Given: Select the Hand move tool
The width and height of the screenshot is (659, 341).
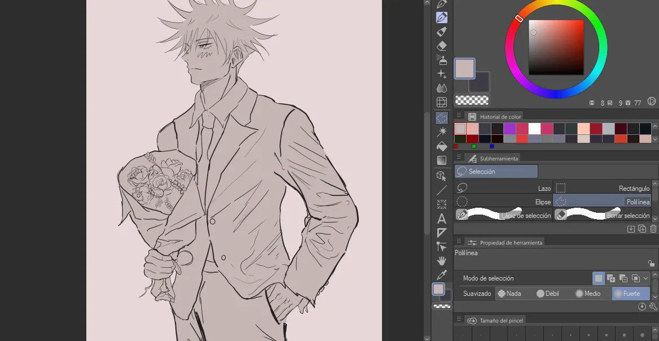Looking at the screenshot, I should (x=442, y=261).
